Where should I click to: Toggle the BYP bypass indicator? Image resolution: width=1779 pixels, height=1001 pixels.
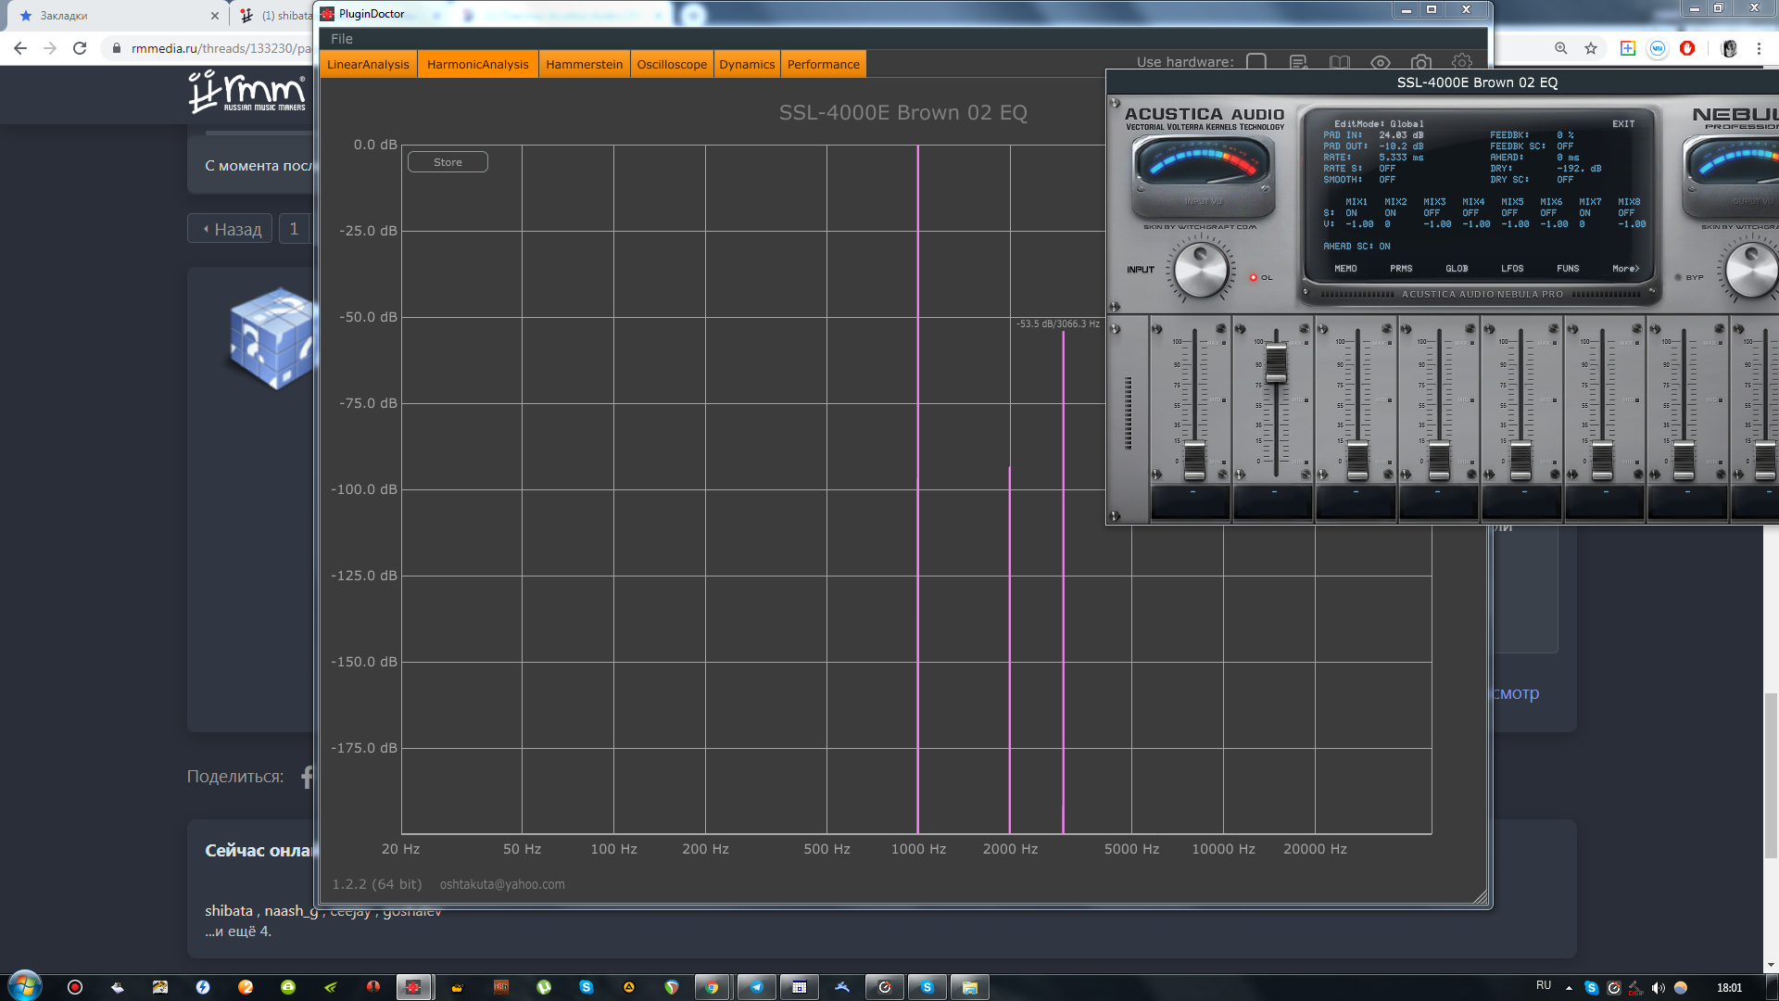(1679, 277)
